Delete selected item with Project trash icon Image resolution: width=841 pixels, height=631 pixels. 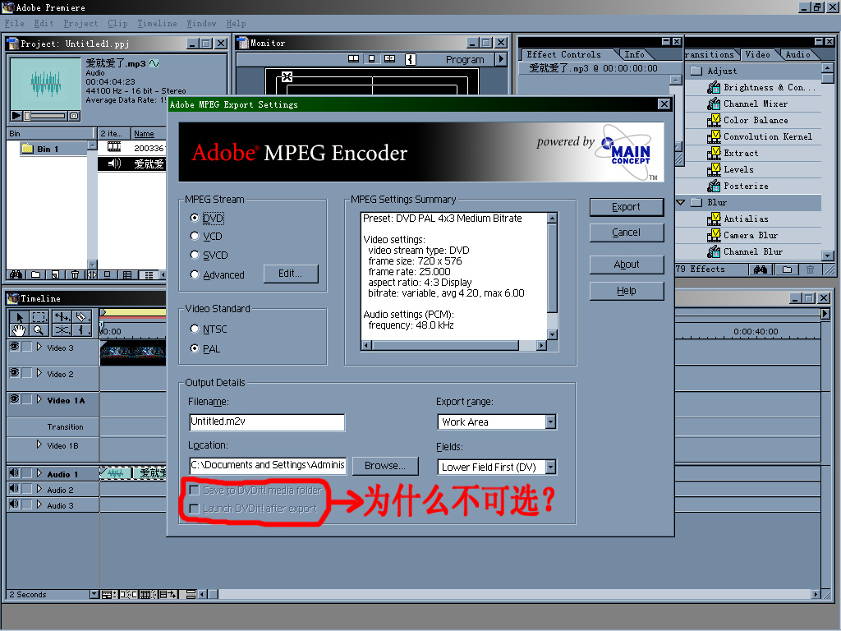click(x=75, y=274)
